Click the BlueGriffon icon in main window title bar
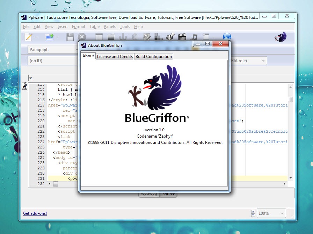The image size is (313, 234). click(x=24, y=17)
